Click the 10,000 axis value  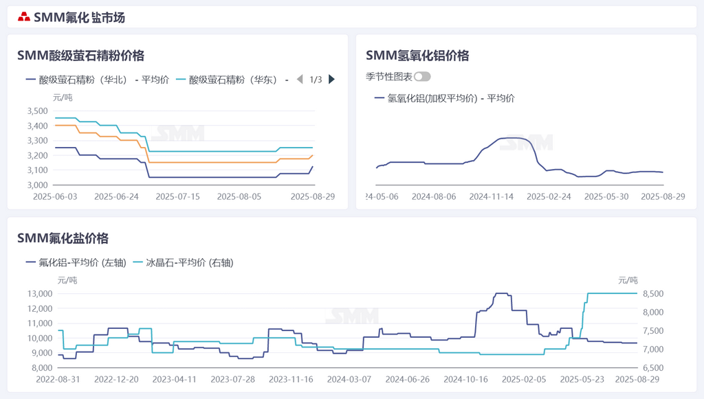pos(40,338)
